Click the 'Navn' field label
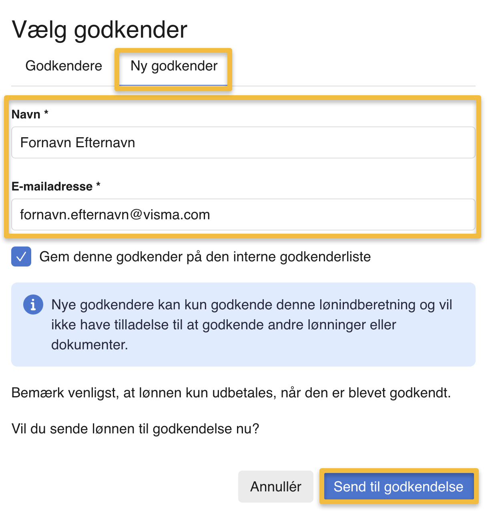490x517 pixels. tap(26, 114)
